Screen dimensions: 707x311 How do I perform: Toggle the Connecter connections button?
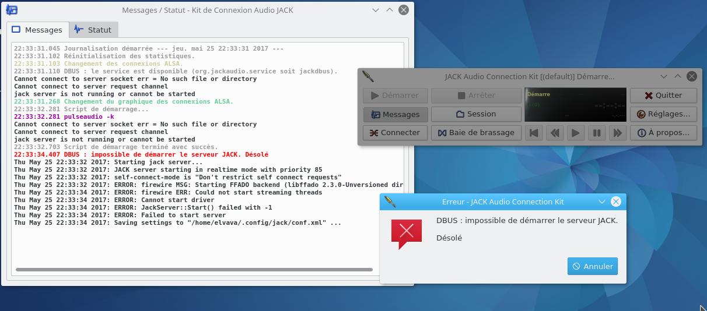coord(395,132)
